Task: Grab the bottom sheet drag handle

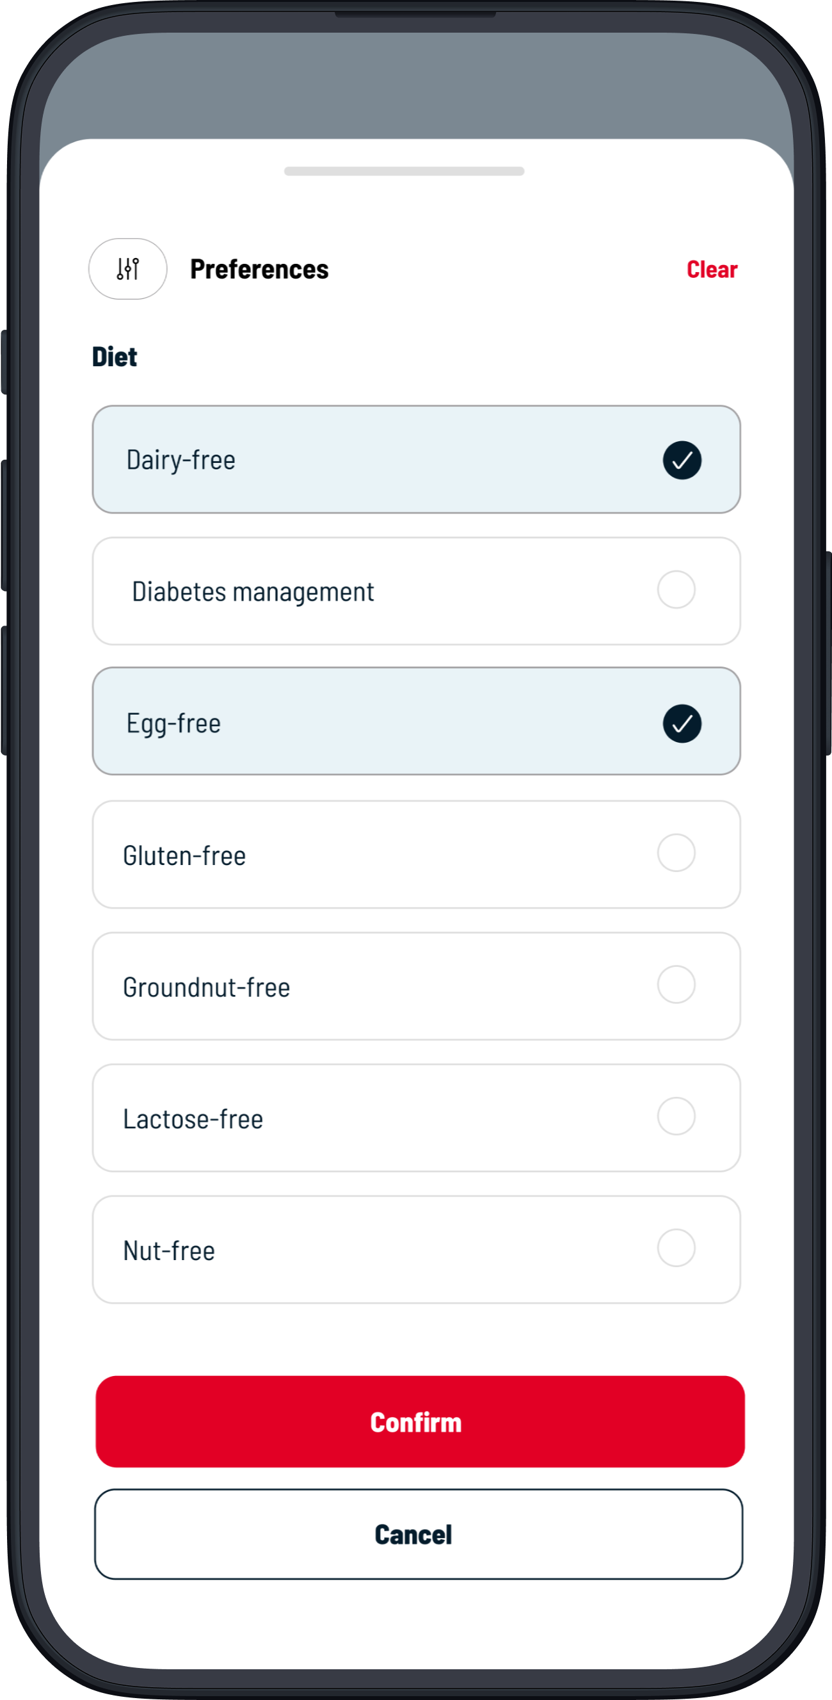Action: click(x=404, y=171)
